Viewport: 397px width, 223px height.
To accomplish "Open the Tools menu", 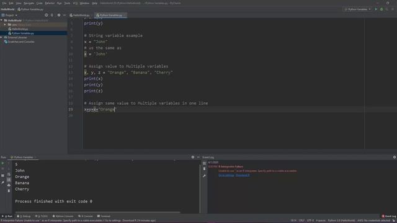I will tap(67, 3).
